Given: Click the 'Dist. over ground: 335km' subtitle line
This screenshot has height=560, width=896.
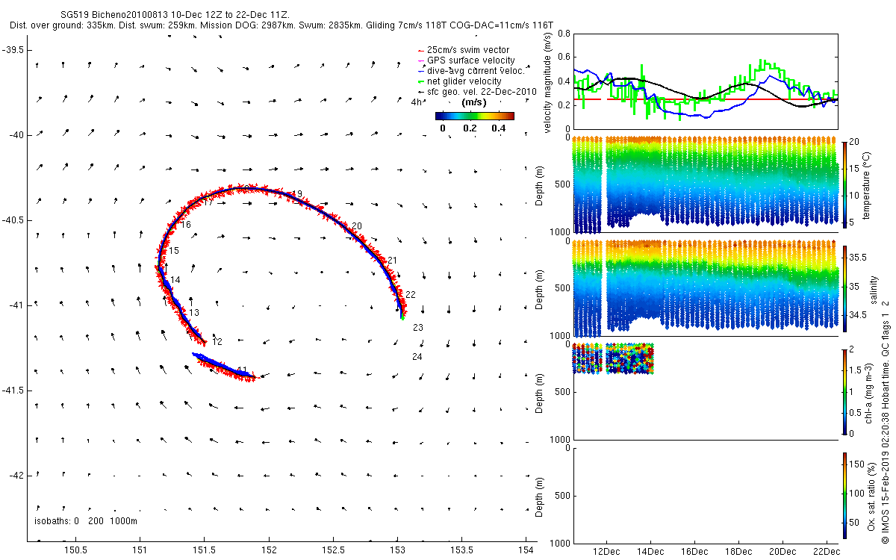Looking at the screenshot, I should (x=282, y=25).
